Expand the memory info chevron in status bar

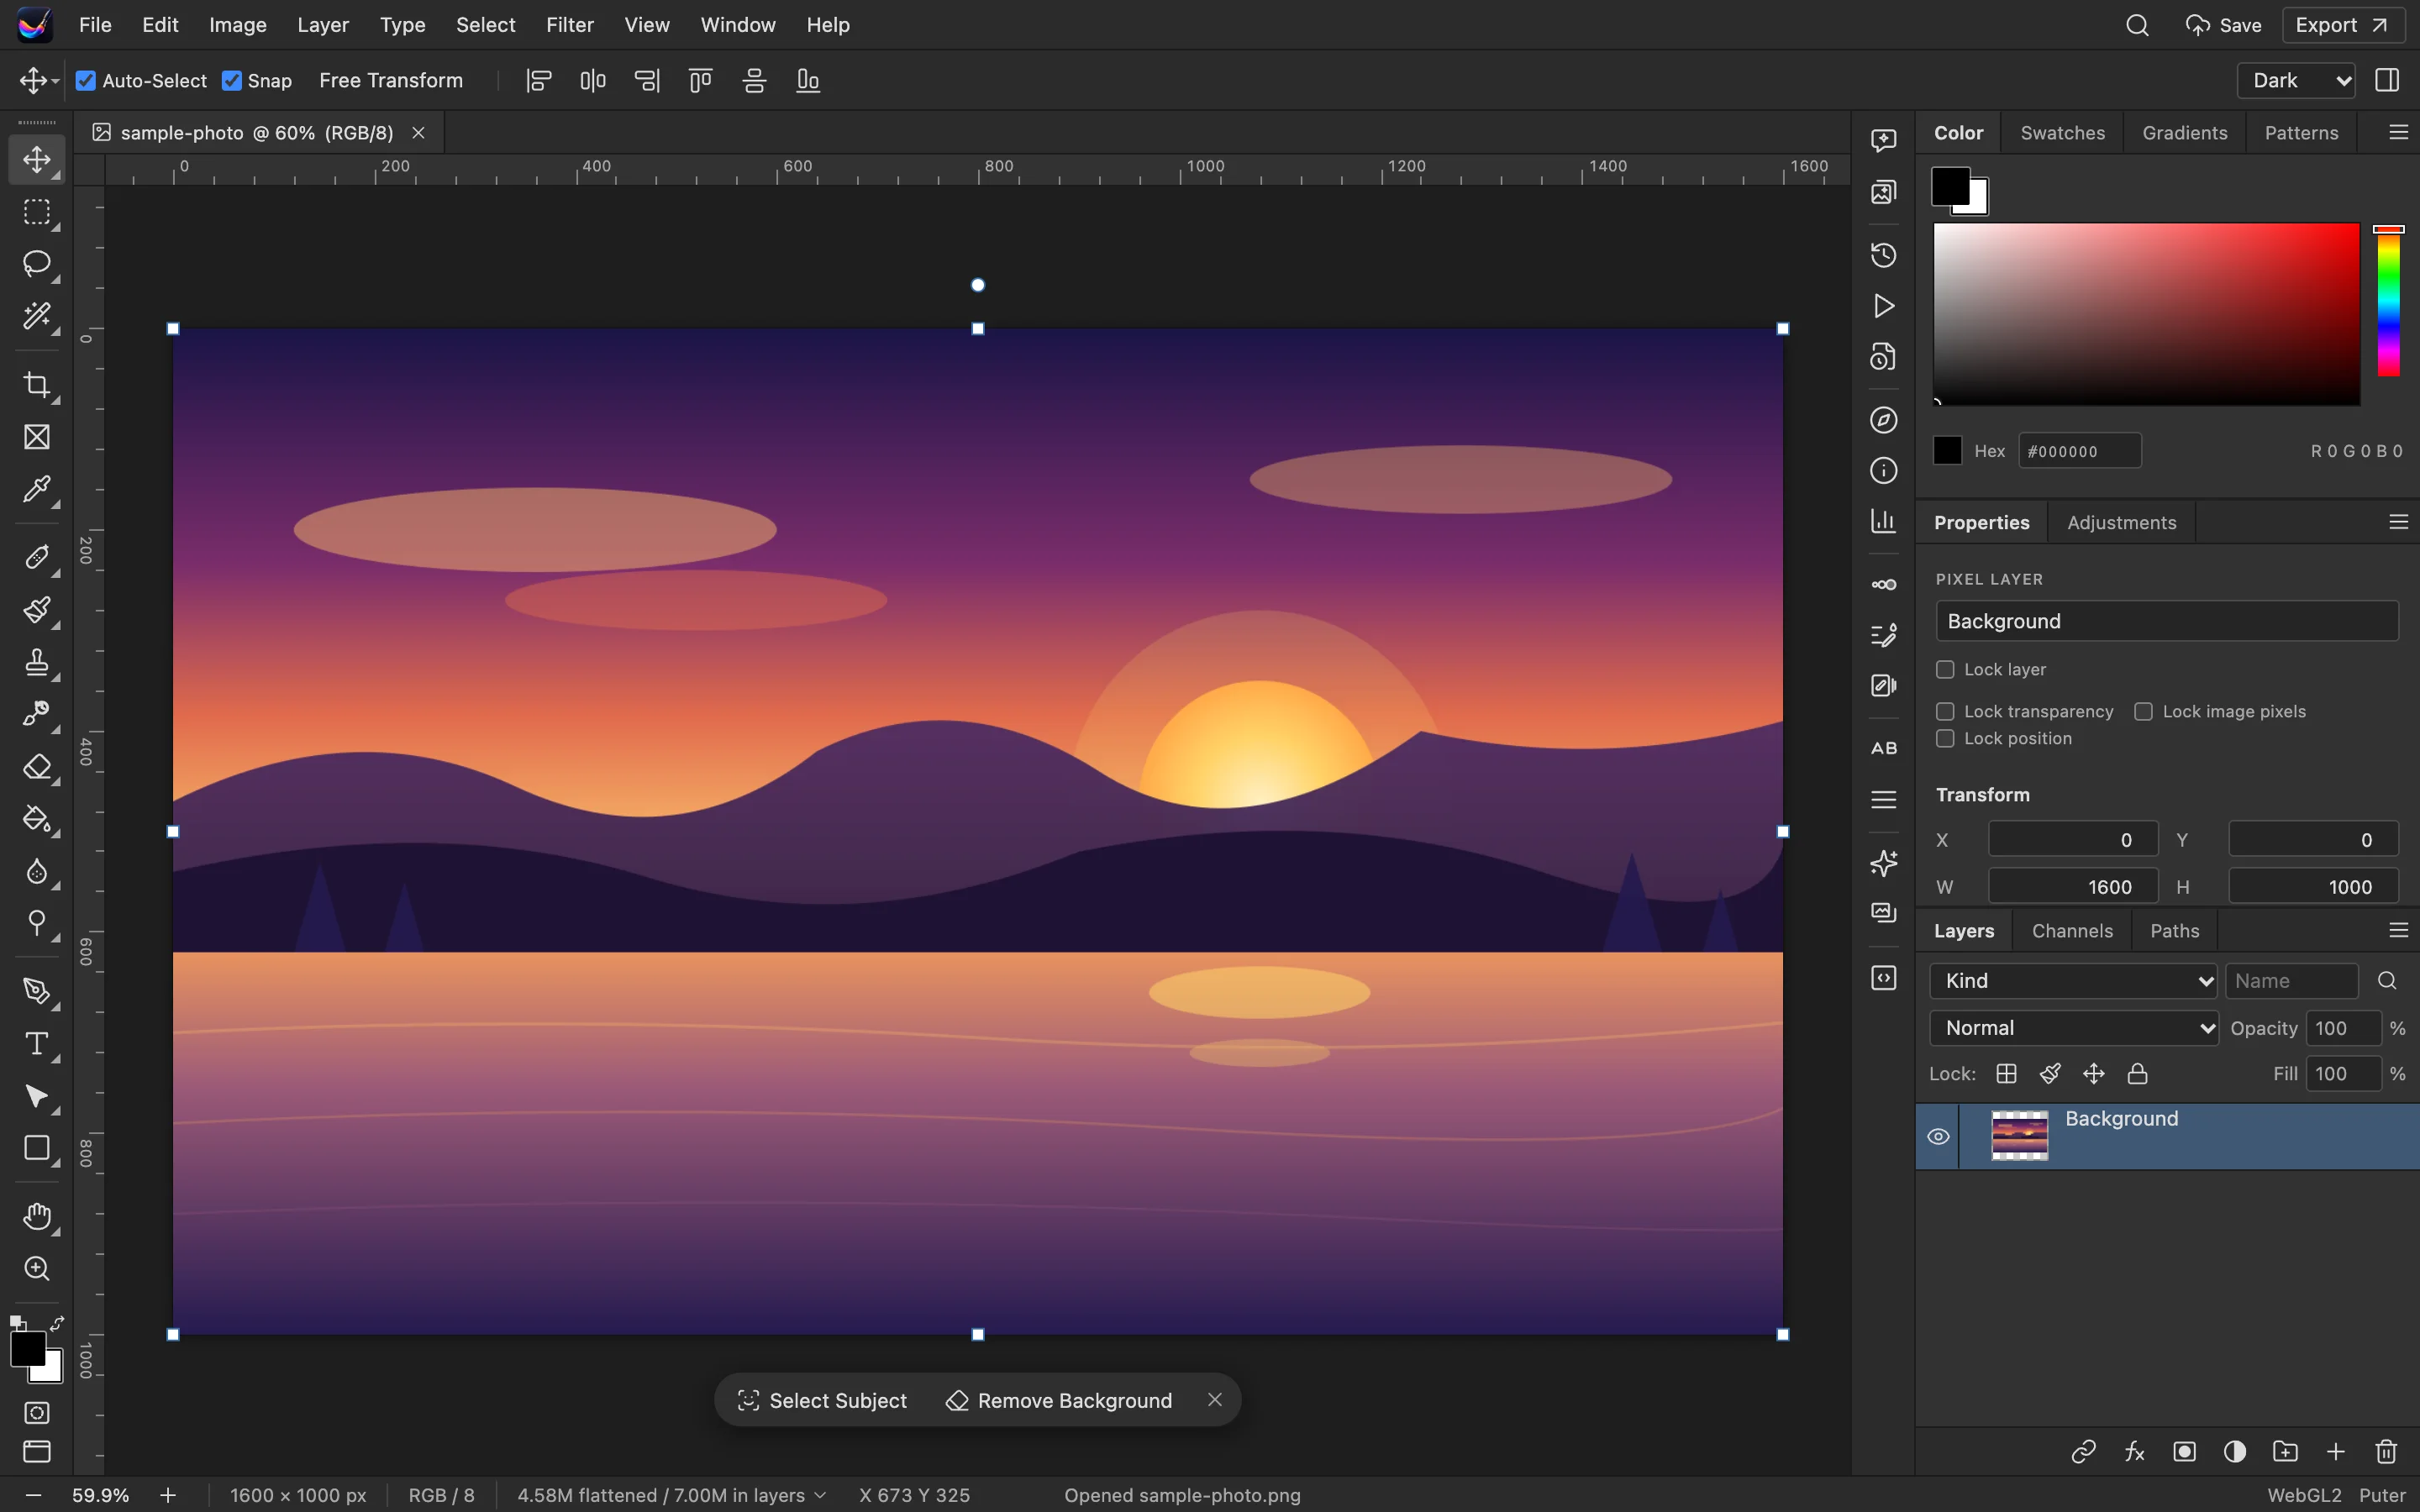[820, 1495]
